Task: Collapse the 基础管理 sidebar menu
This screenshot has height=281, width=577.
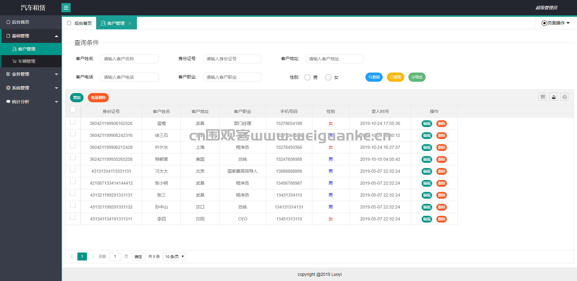Action: 31,36
